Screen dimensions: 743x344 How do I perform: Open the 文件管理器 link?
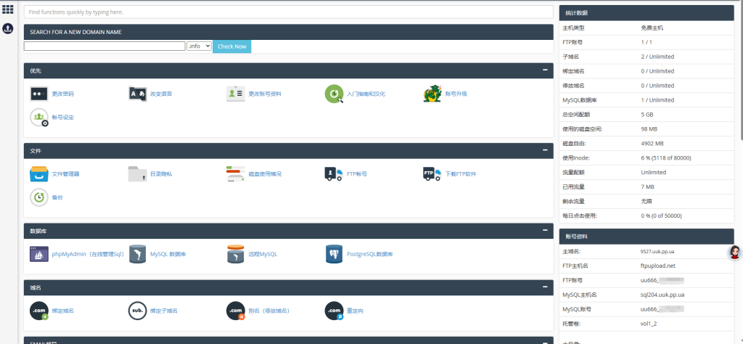click(x=66, y=174)
